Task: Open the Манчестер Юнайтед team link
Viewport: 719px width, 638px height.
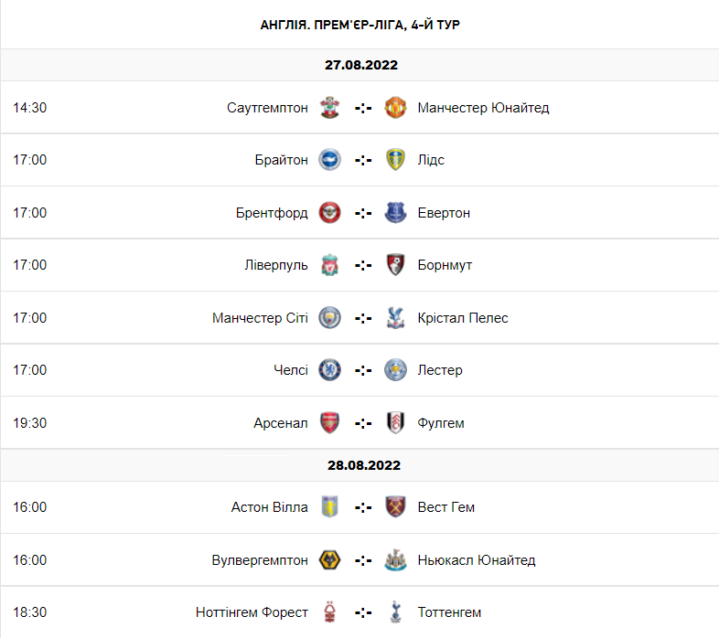Action: (483, 108)
